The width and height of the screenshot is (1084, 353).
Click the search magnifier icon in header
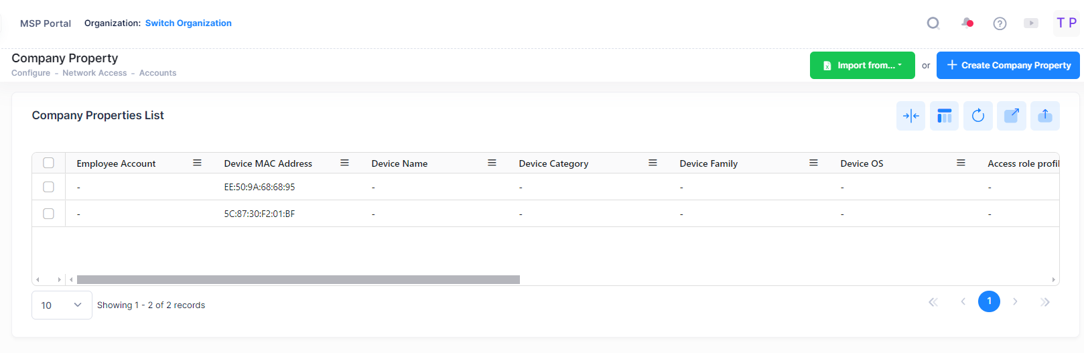[x=933, y=23]
